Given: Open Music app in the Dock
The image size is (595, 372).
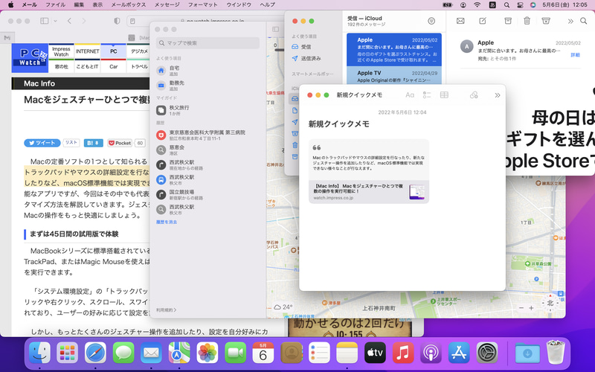Looking at the screenshot, I should pos(403,353).
